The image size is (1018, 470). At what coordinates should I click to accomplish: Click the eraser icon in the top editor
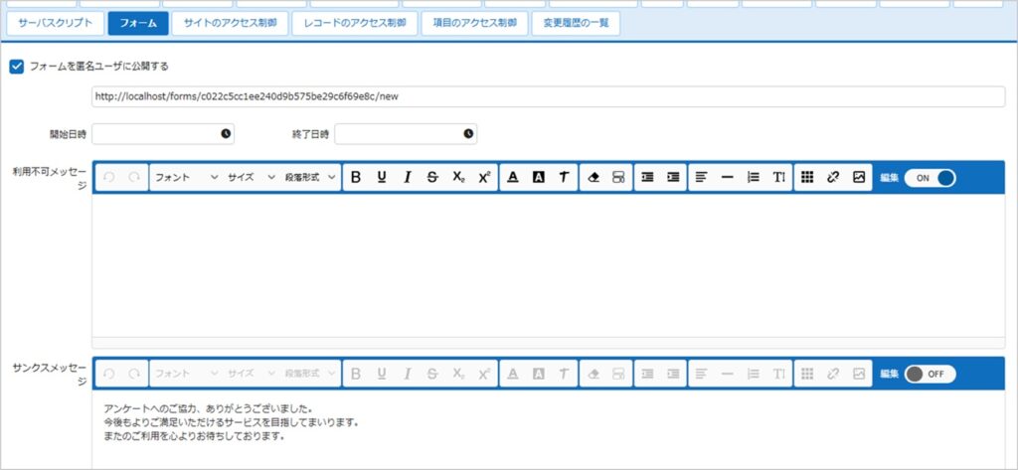pyautogui.click(x=593, y=177)
